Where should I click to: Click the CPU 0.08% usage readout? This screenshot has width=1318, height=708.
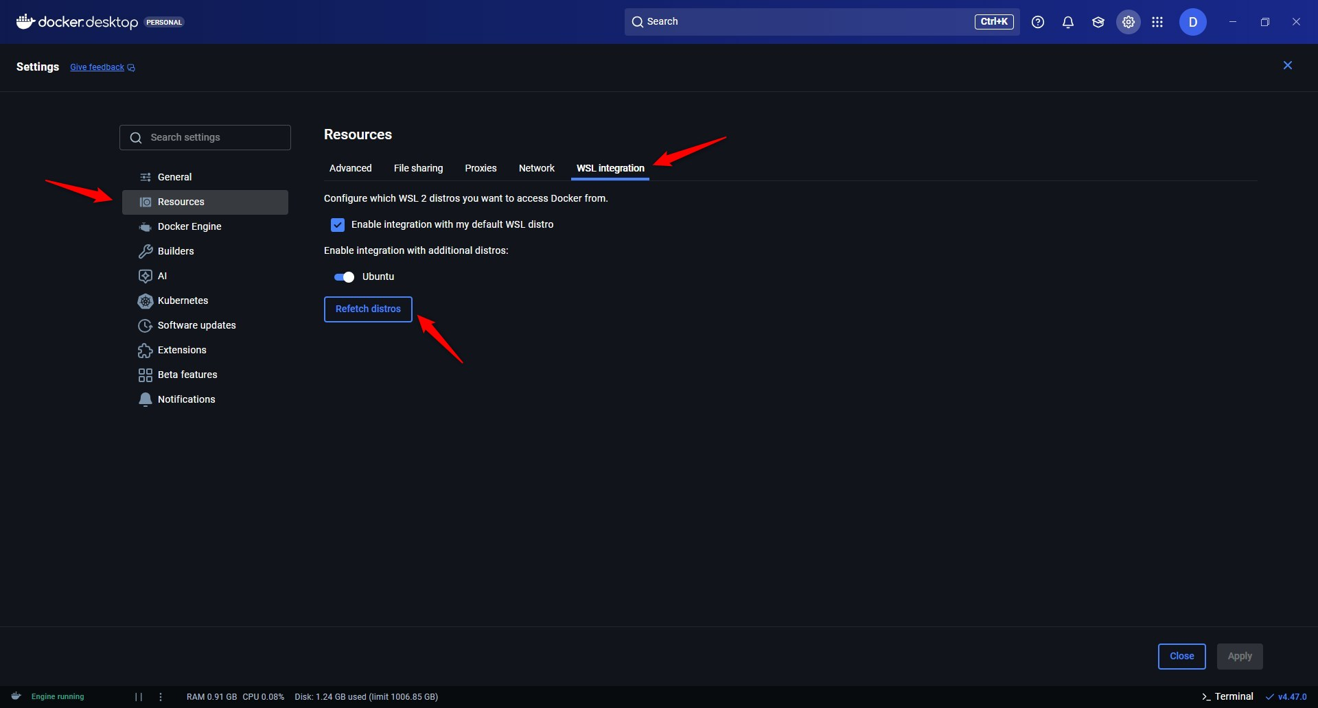tap(264, 696)
